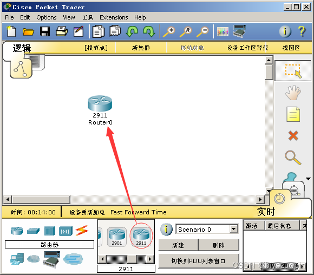Open the Extensions menu
The image size is (314, 275).
pyautogui.click(x=114, y=17)
